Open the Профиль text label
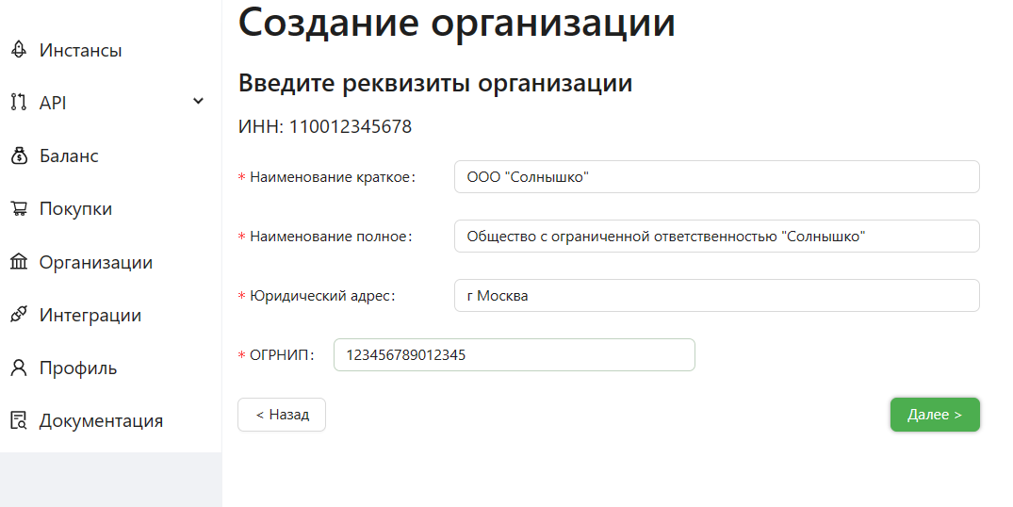 (78, 368)
